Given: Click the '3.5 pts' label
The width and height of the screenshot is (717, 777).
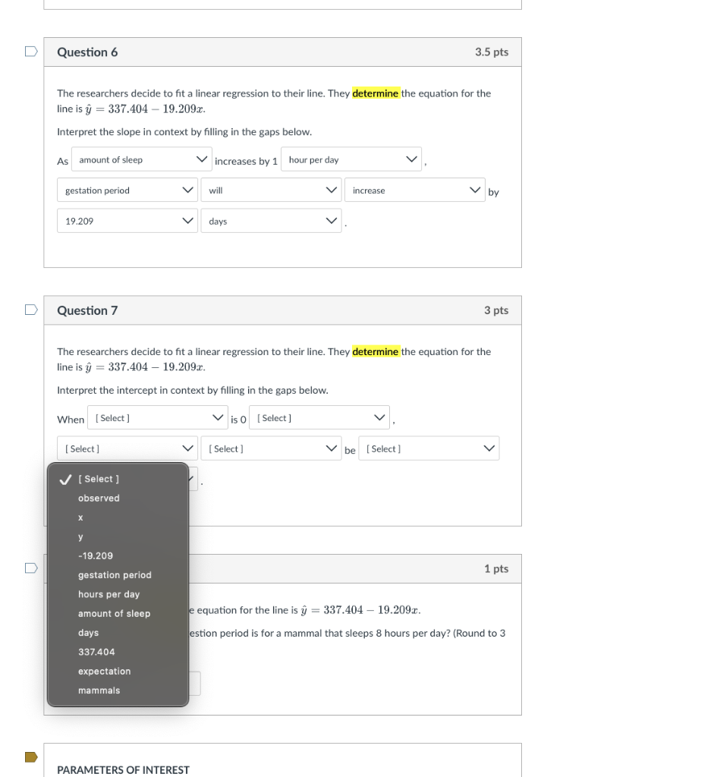Looking at the screenshot, I should (x=492, y=52).
